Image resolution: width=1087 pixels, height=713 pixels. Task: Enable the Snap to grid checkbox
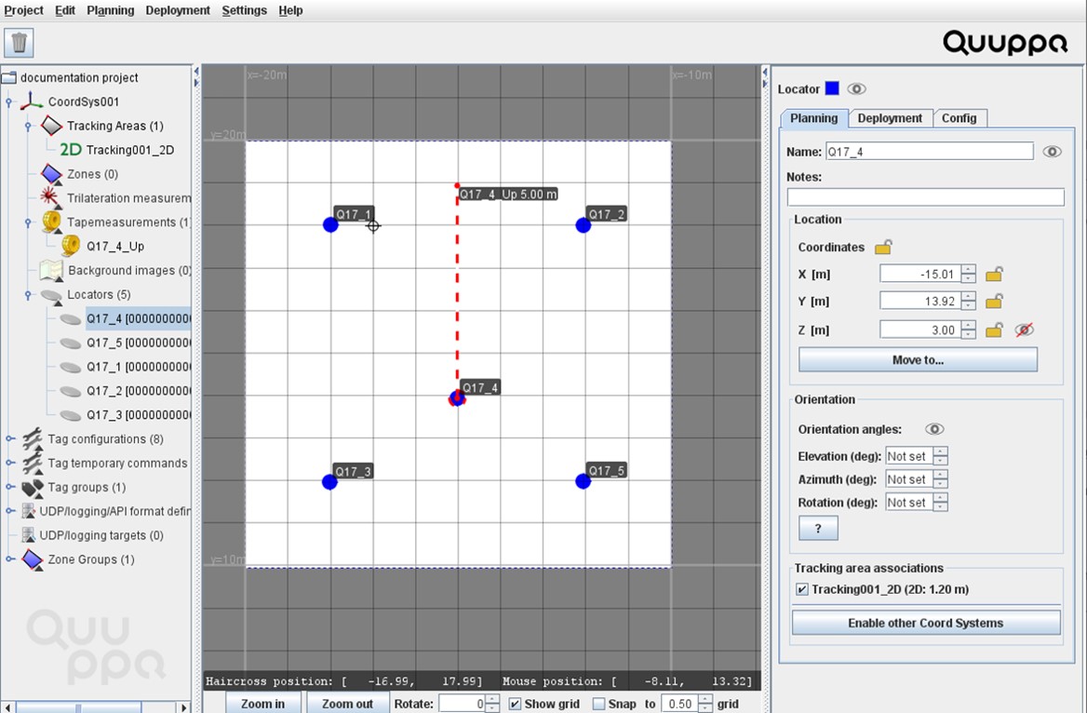(598, 704)
